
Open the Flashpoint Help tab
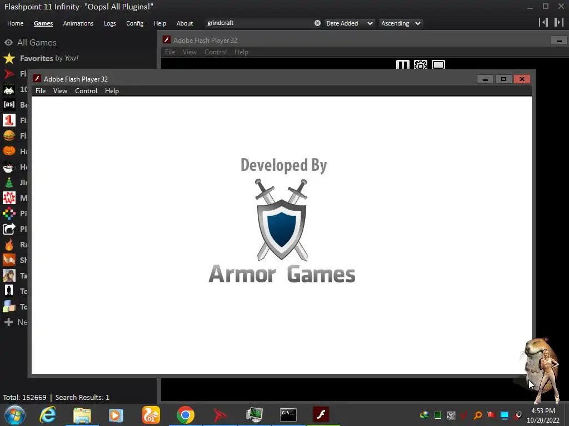160,23
